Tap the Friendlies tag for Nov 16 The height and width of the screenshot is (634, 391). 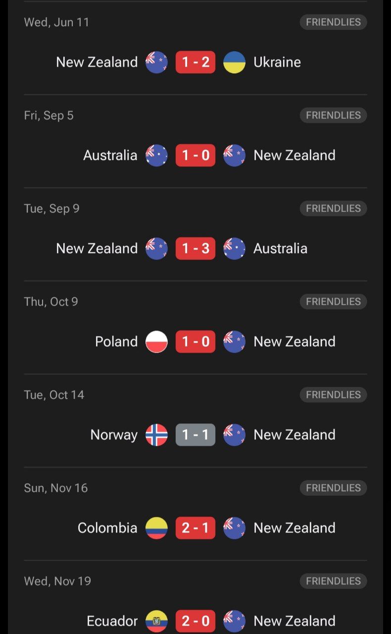tap(333, 488)
